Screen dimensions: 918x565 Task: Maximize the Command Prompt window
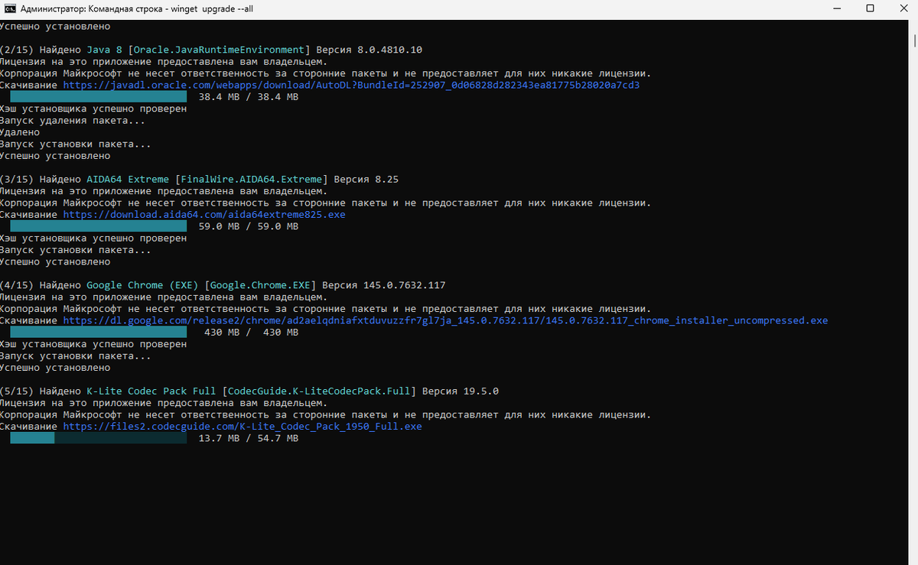tap(870, 8)
